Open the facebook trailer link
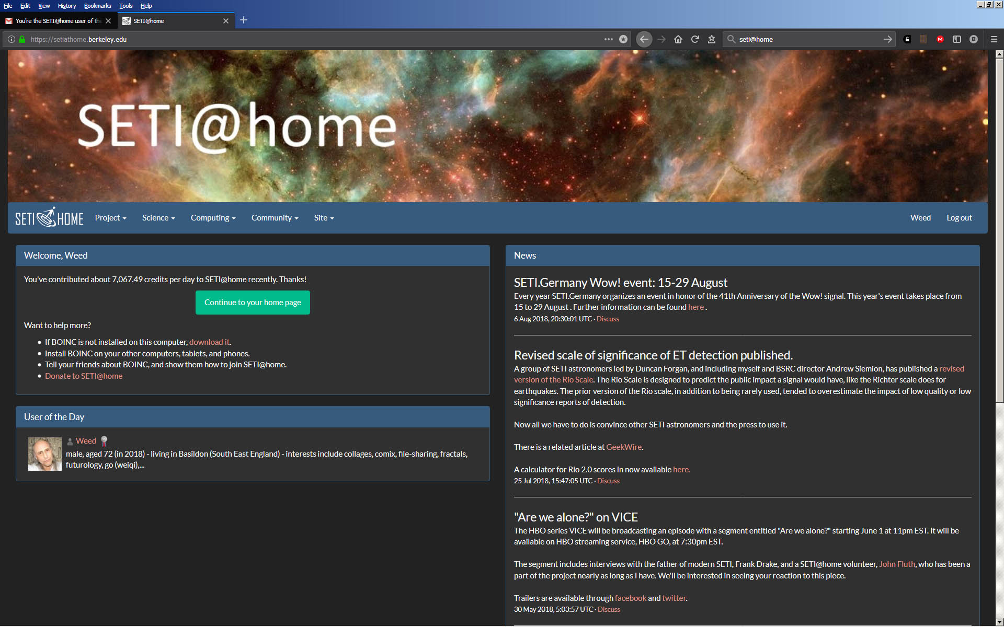Image resolution: width=1004 pixels, height=627 pixels. (x=631, y=598)
